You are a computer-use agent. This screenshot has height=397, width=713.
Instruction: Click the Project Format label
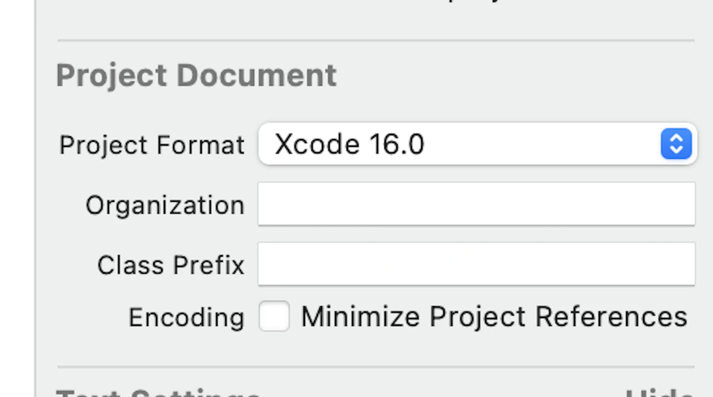point(152,145)
